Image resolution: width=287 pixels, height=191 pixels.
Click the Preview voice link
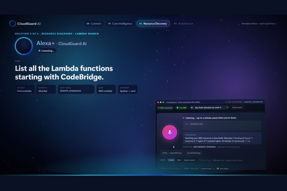pyautogui.click(x=205, y=160)
